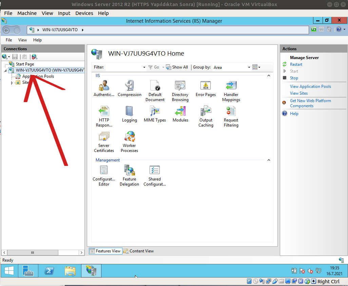Launch PowerShell from the taskbar
Image resolution: width=348 pixels, height=286 pixels.
[x=49, y=271]
